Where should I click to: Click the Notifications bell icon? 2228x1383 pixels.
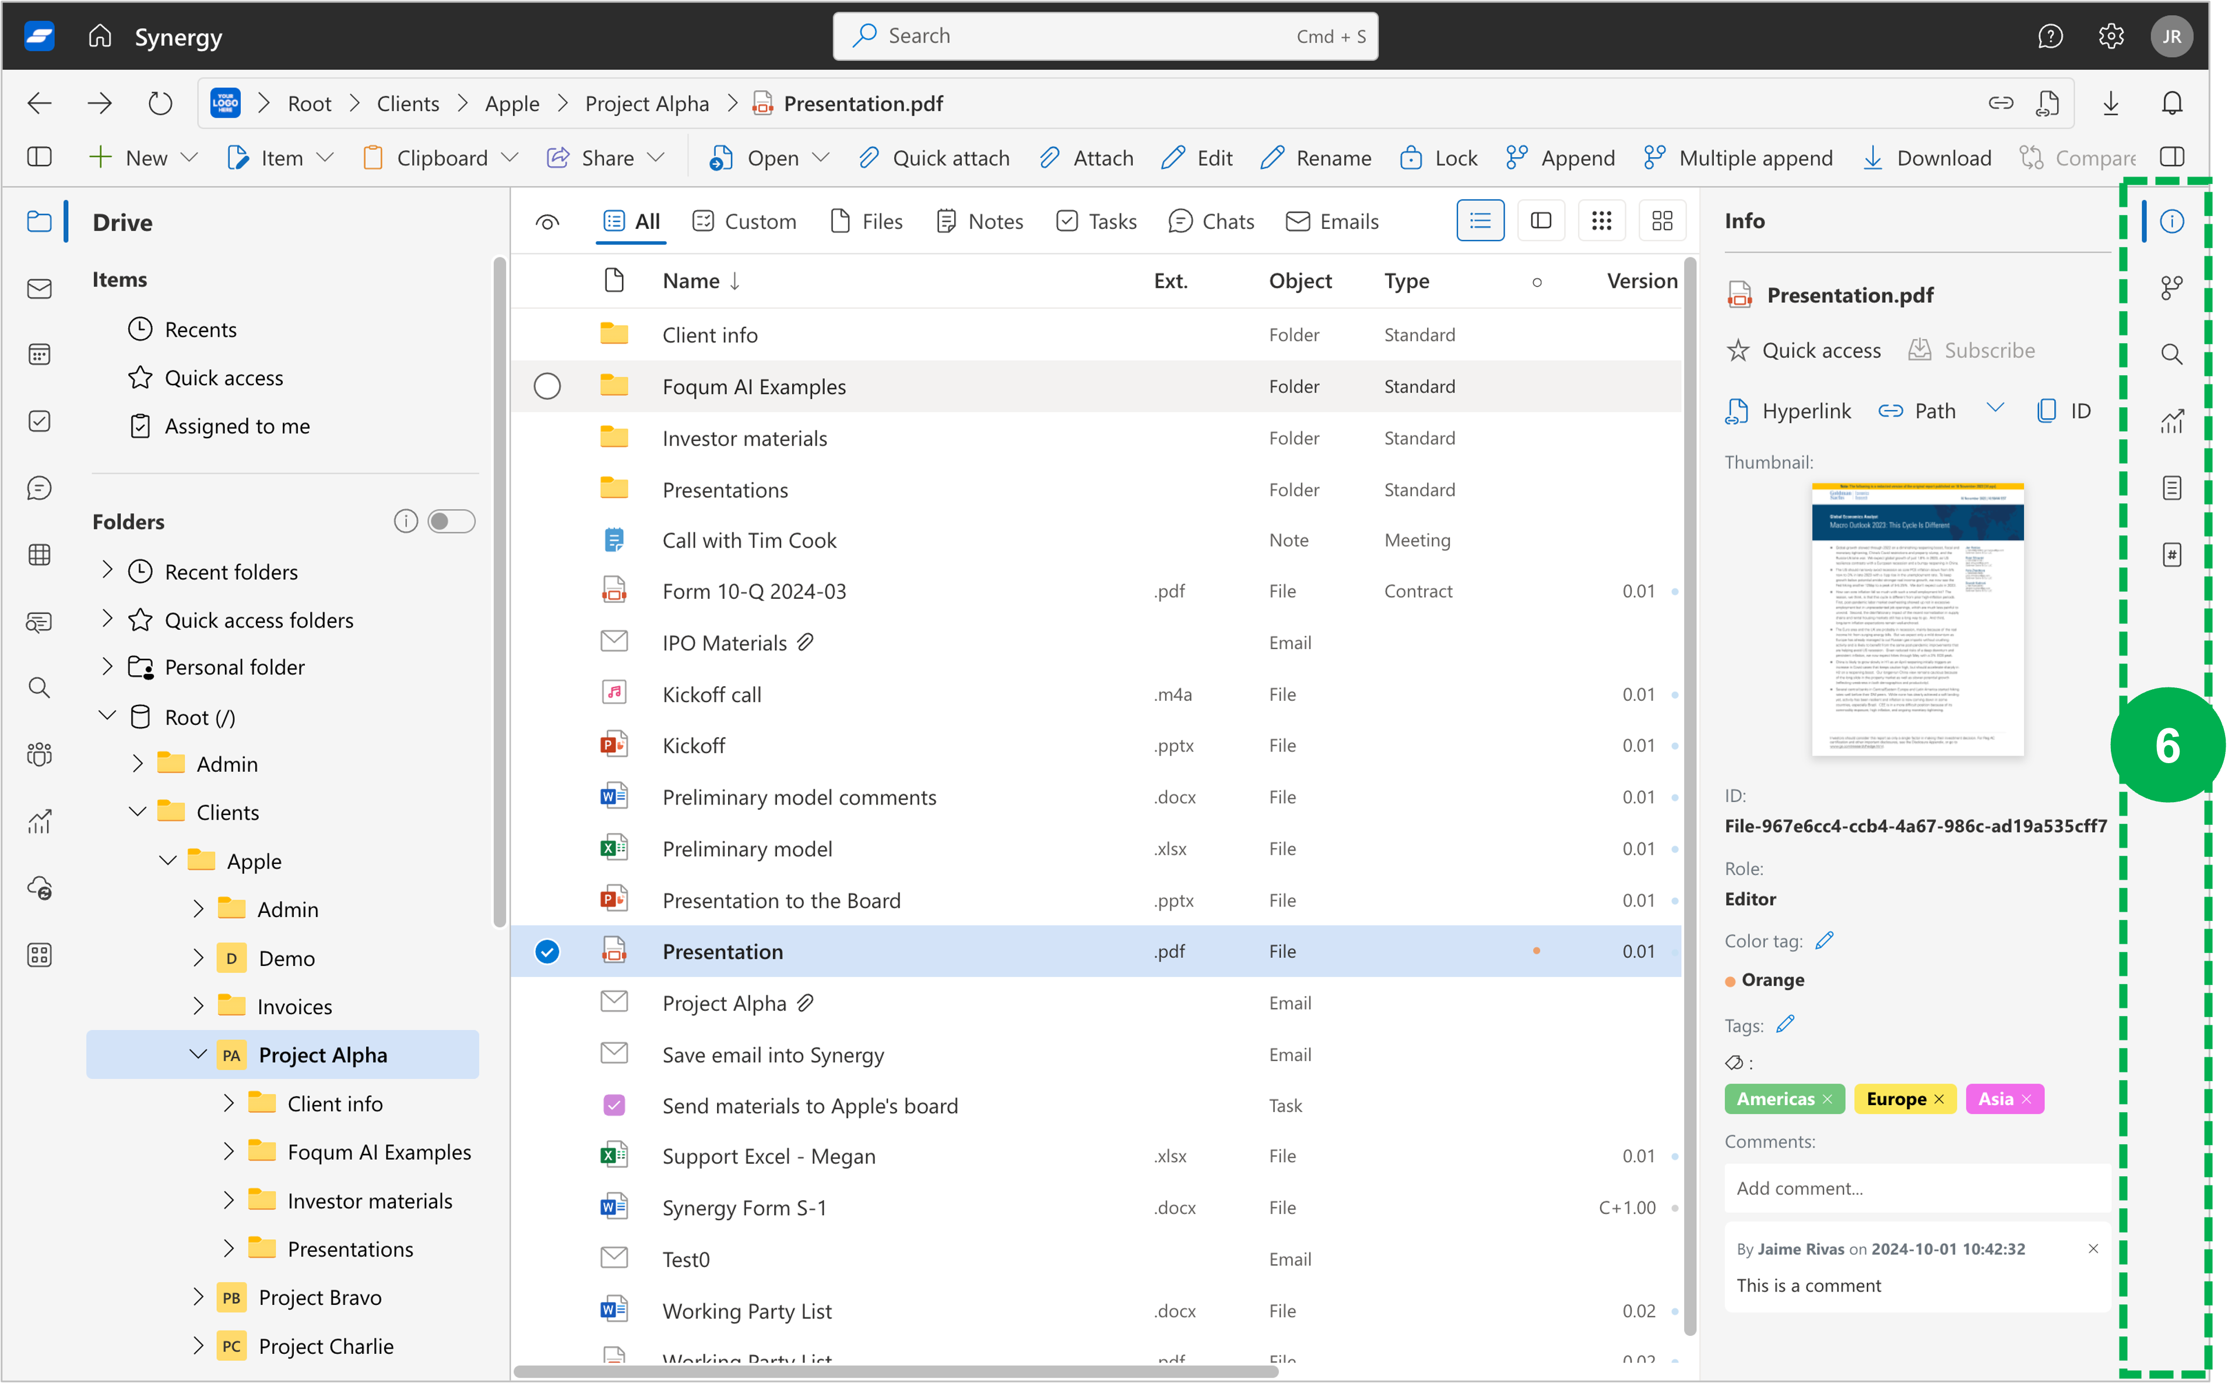[x=2171, y=103]
